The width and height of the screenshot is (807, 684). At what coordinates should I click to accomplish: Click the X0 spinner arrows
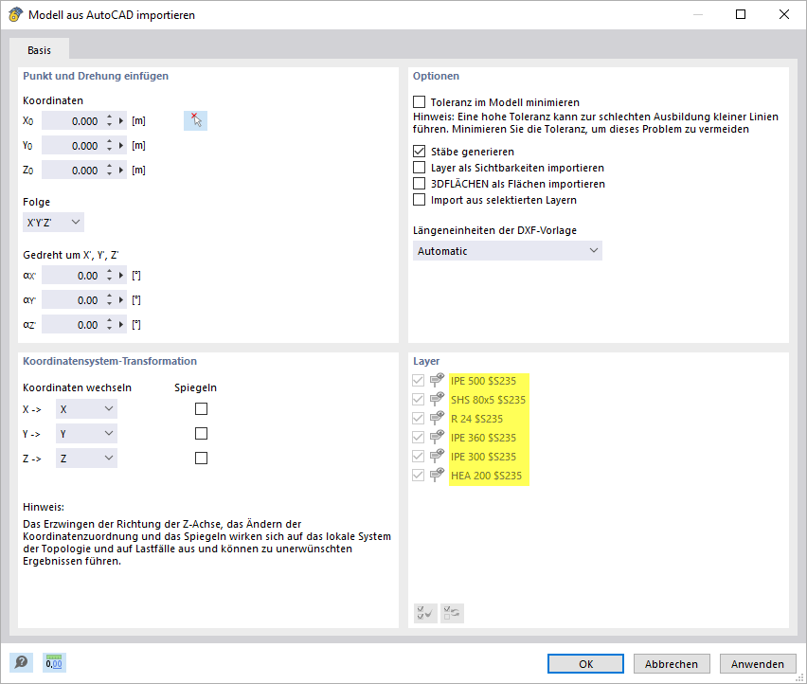pos(109,120)
